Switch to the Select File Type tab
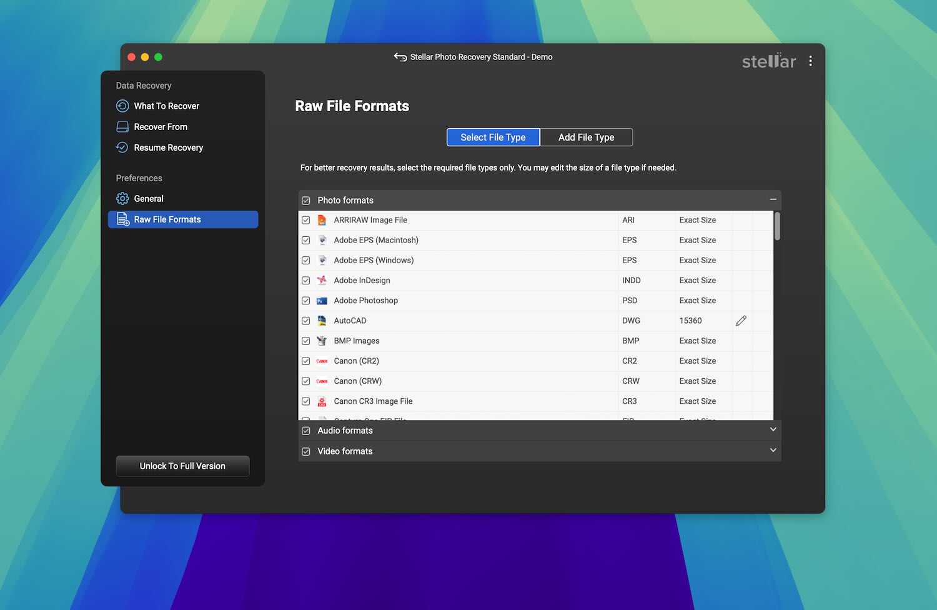 click(x=493, y=137)
